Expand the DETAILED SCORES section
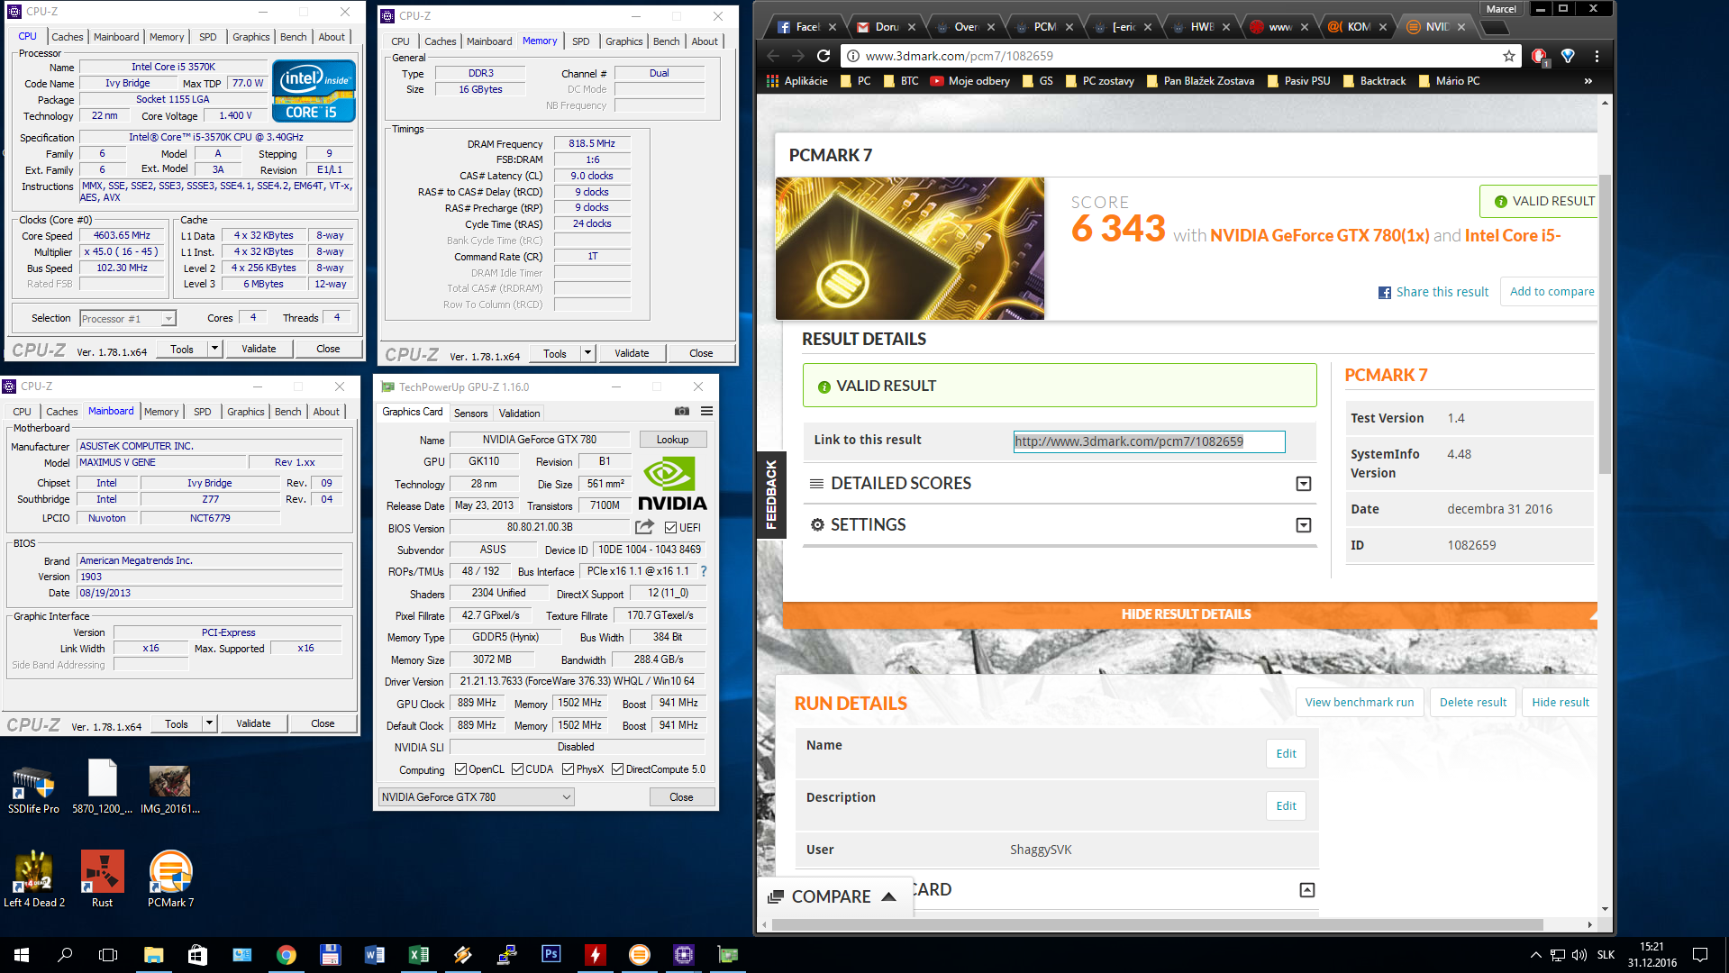The height and width of the screenshot is (973, 1729). (x=1303, y=484)
